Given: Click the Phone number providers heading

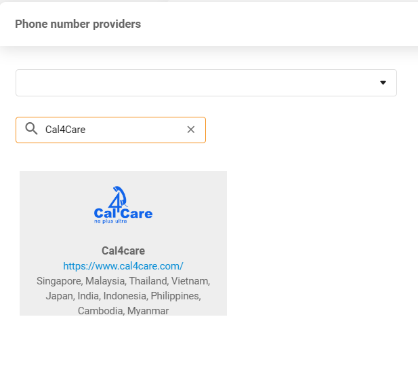Looking at the screenshot, I should click(78, 24).
